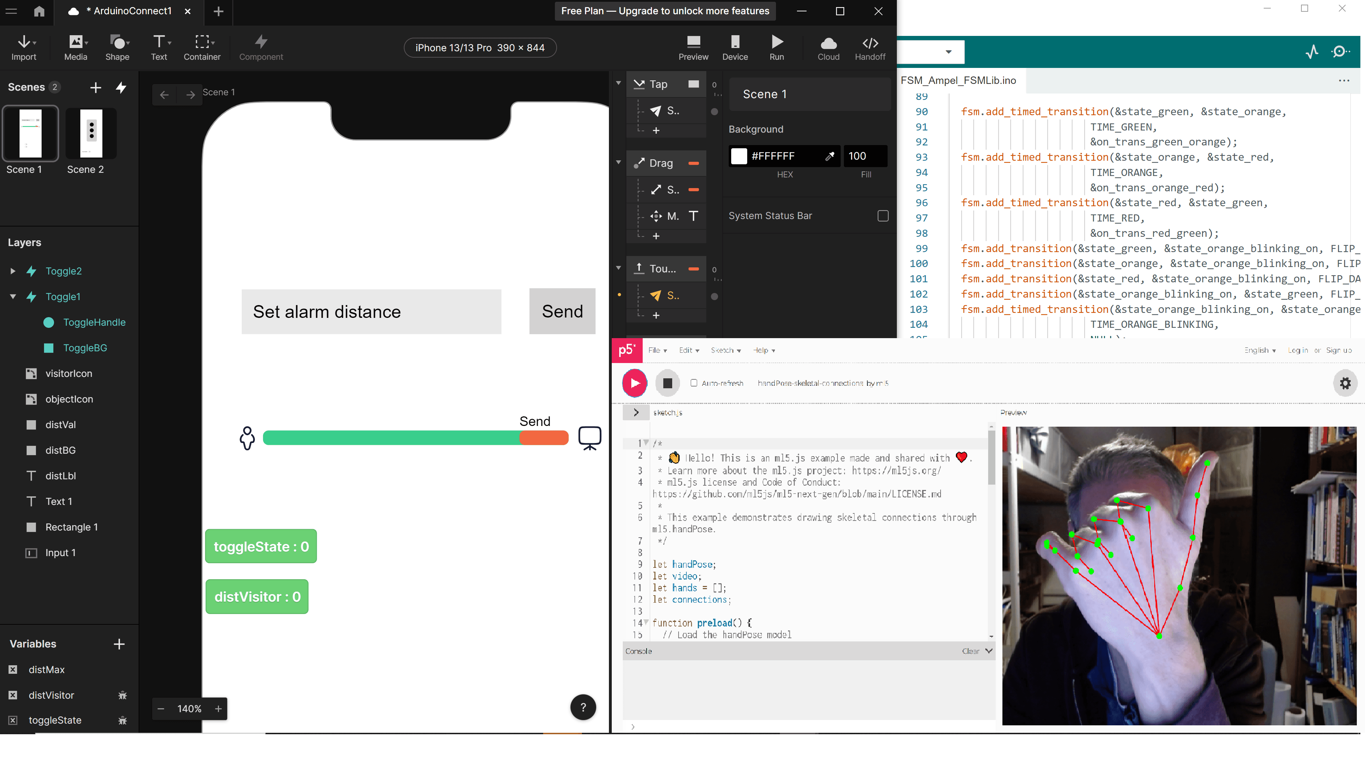
Task: Open Arduino serial monitor icon
Action: click(1340, 52)
